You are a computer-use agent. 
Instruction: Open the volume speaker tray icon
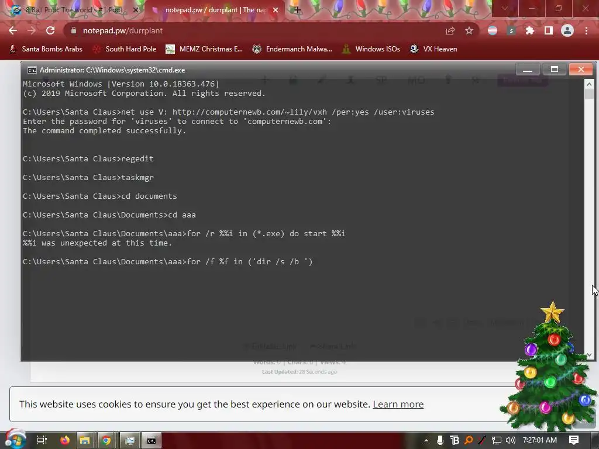[510, 440]
